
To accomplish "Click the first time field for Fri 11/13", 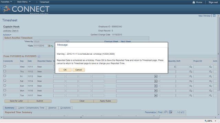I will point(59,77).
